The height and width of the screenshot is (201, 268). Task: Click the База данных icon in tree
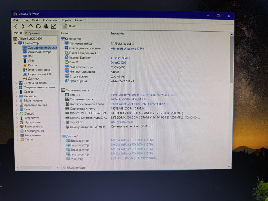pos(22,135)
